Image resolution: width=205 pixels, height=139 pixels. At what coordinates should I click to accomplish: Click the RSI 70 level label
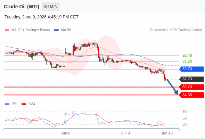184,112
